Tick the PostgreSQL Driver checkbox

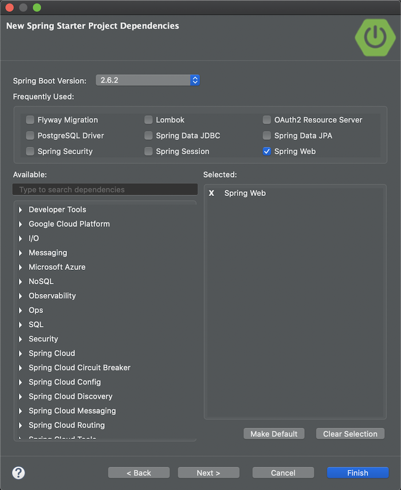coord(30,135)
